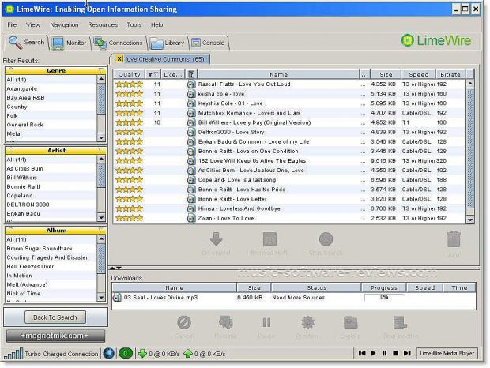Click the next track button
The image size is (490, 368).
(407, 353)
